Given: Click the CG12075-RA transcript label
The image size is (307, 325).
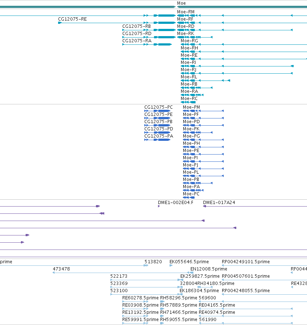Looking at the screenshot, I should pos(137,41).
